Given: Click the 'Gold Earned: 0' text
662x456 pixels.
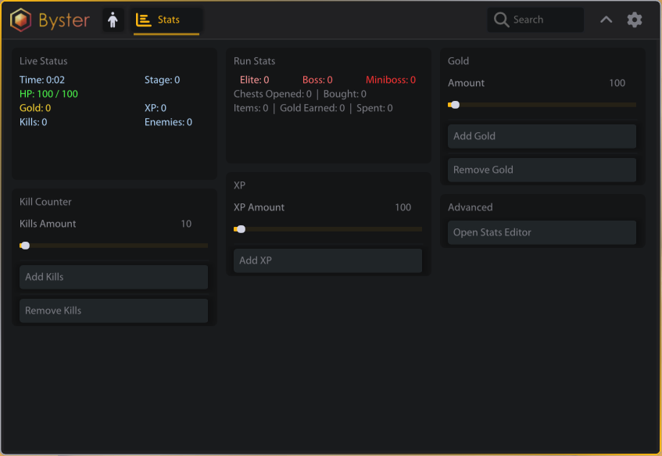Looking at the screenshot, I should 312,108.
